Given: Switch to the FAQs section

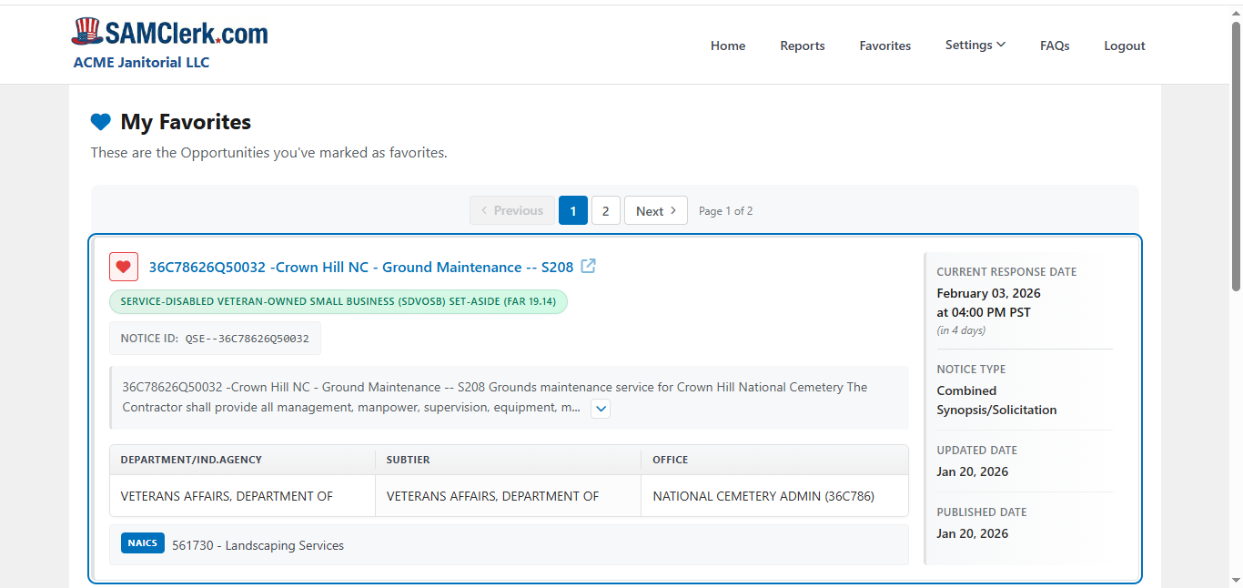Looking at the screenshot, I should [1055, 45].
